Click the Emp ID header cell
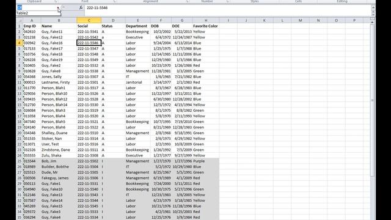Viewport: 391px width, 220px height. [x=32, y=26]
